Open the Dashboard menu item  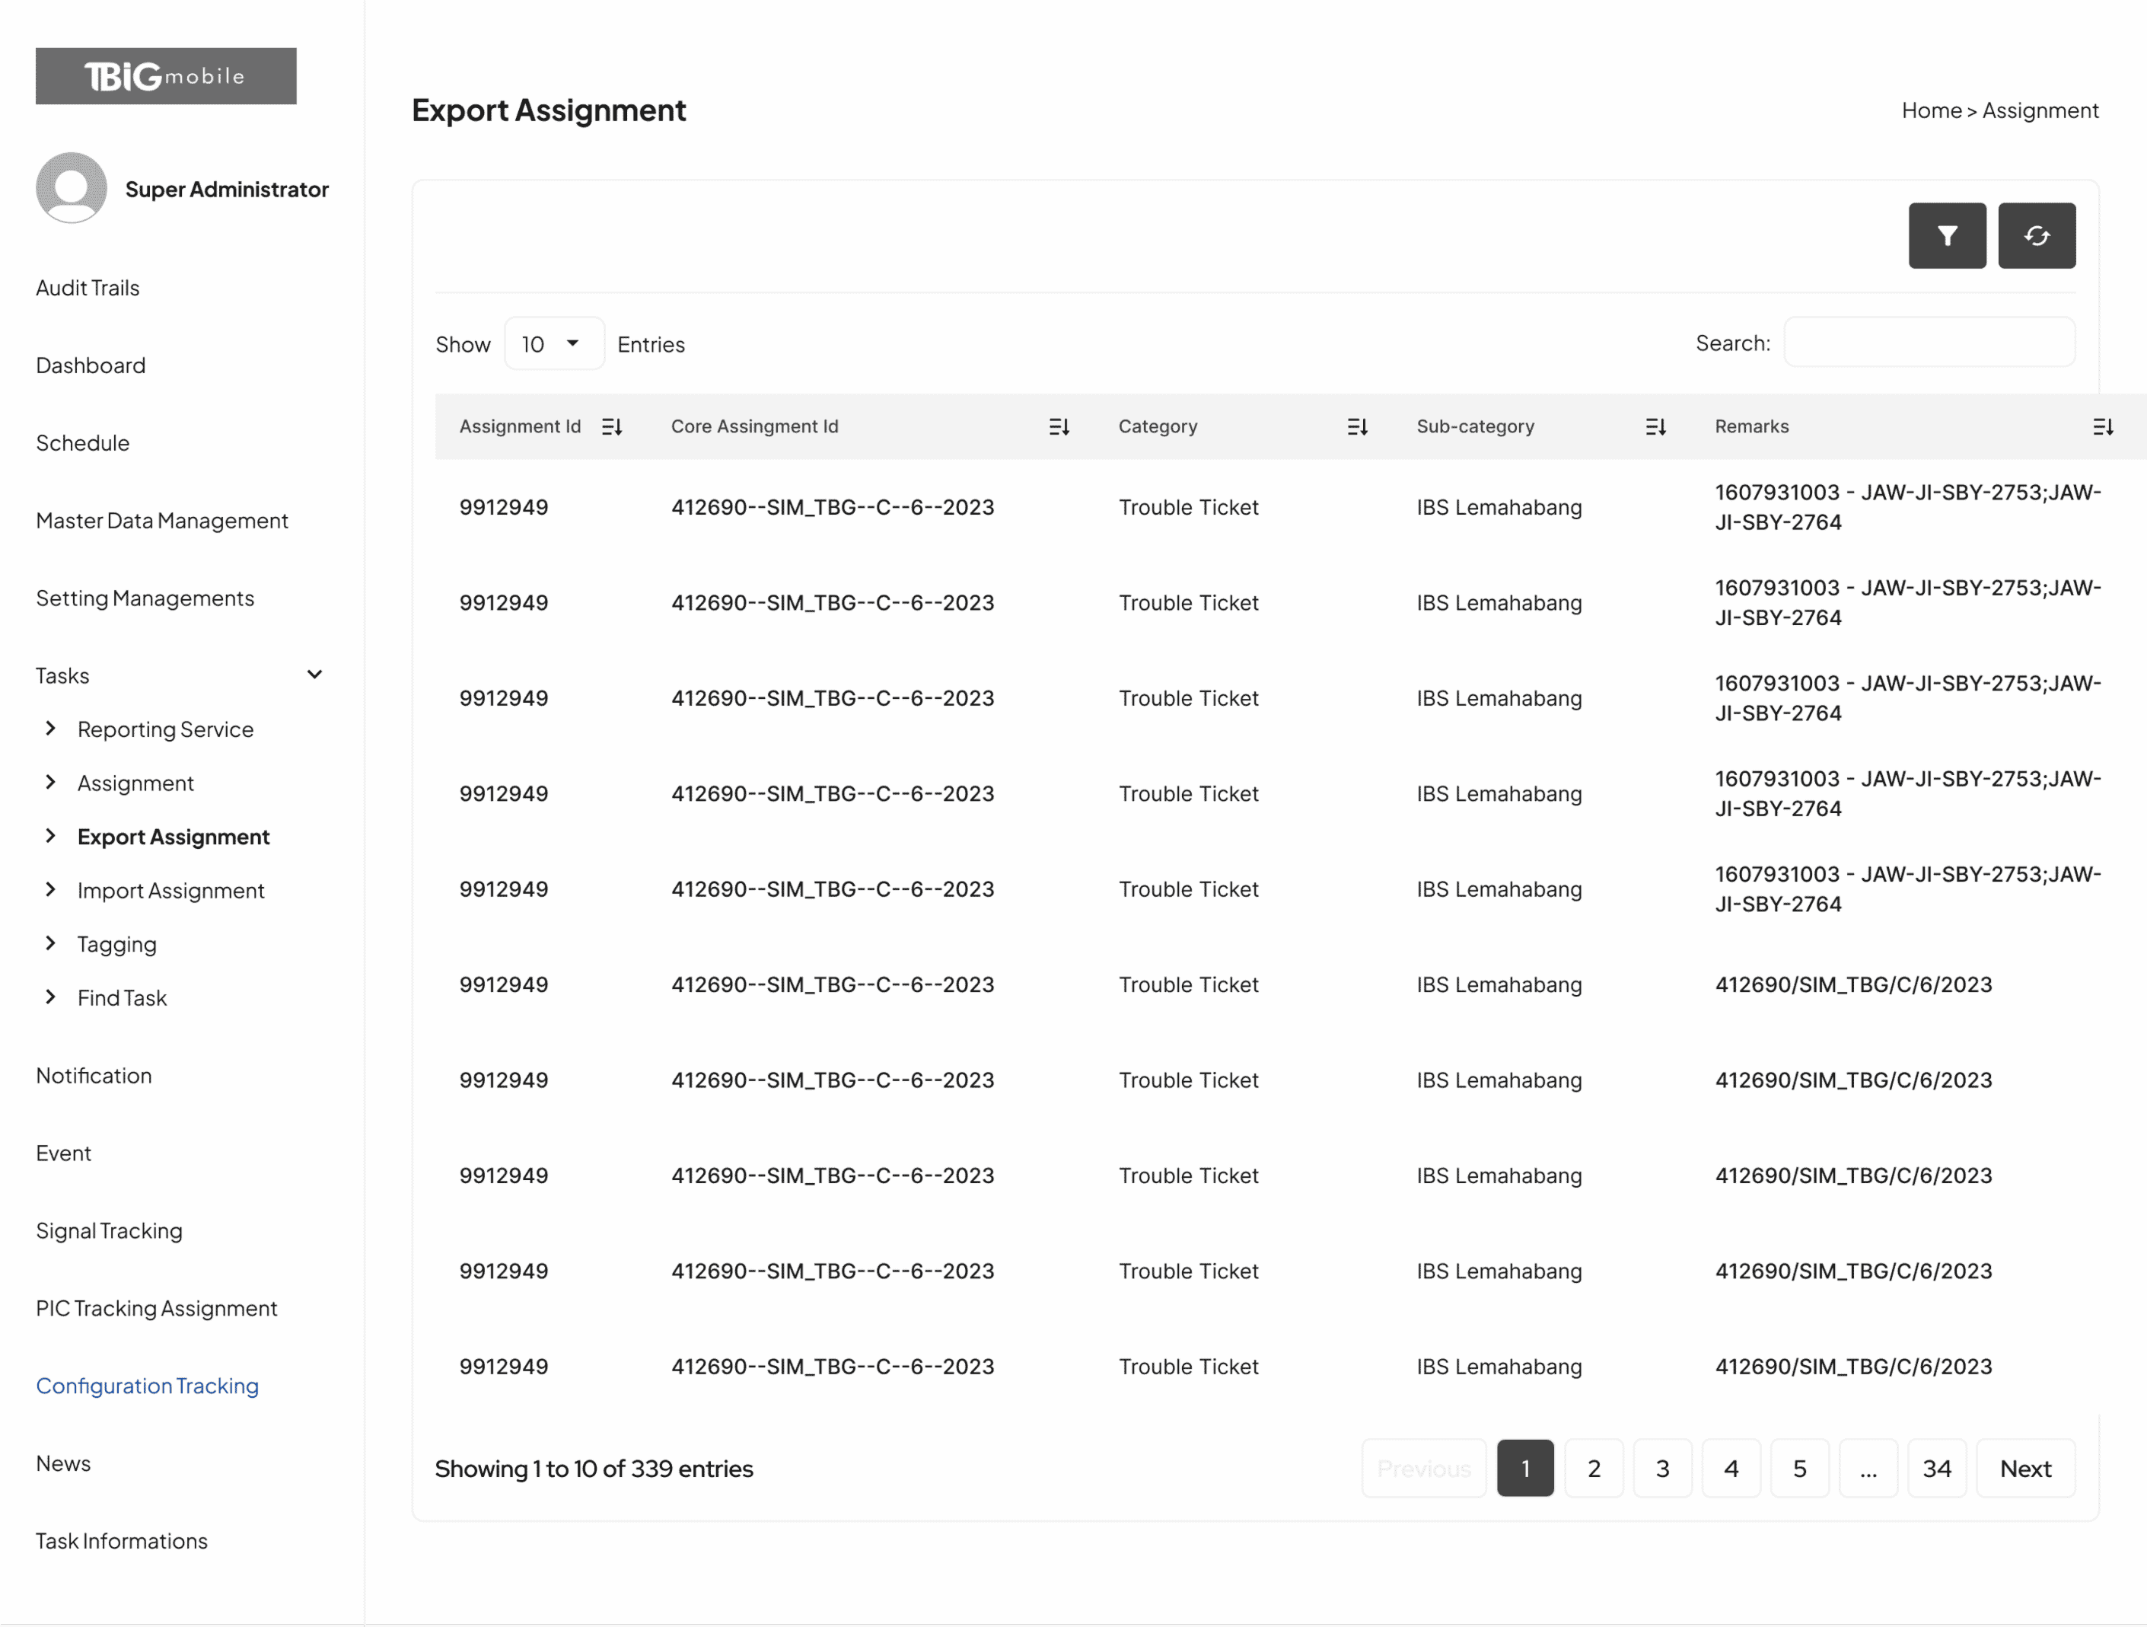91,364
